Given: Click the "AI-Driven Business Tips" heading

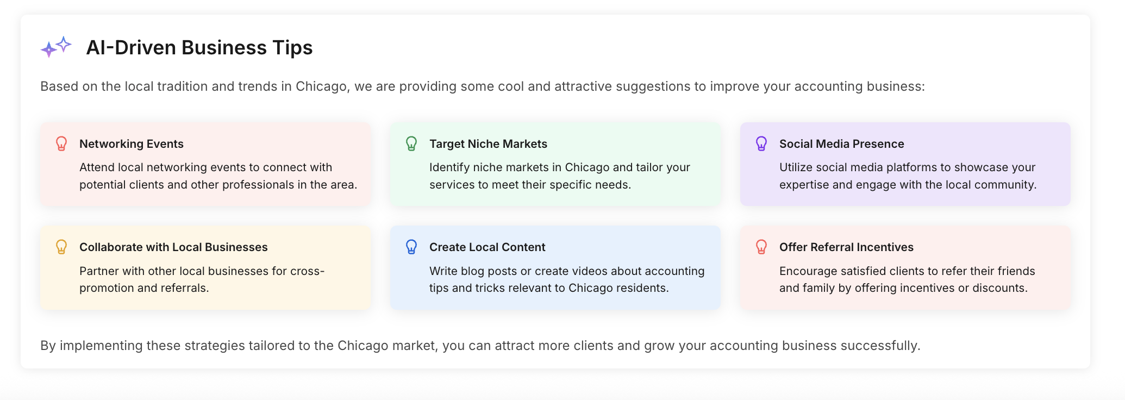Looking at the screenshot, I should 199,48.
